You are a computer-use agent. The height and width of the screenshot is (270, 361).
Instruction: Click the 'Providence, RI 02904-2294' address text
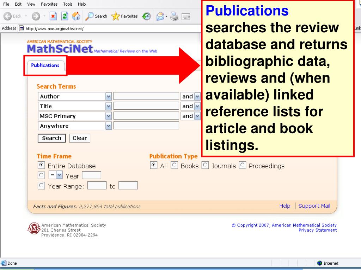[69, 235]
